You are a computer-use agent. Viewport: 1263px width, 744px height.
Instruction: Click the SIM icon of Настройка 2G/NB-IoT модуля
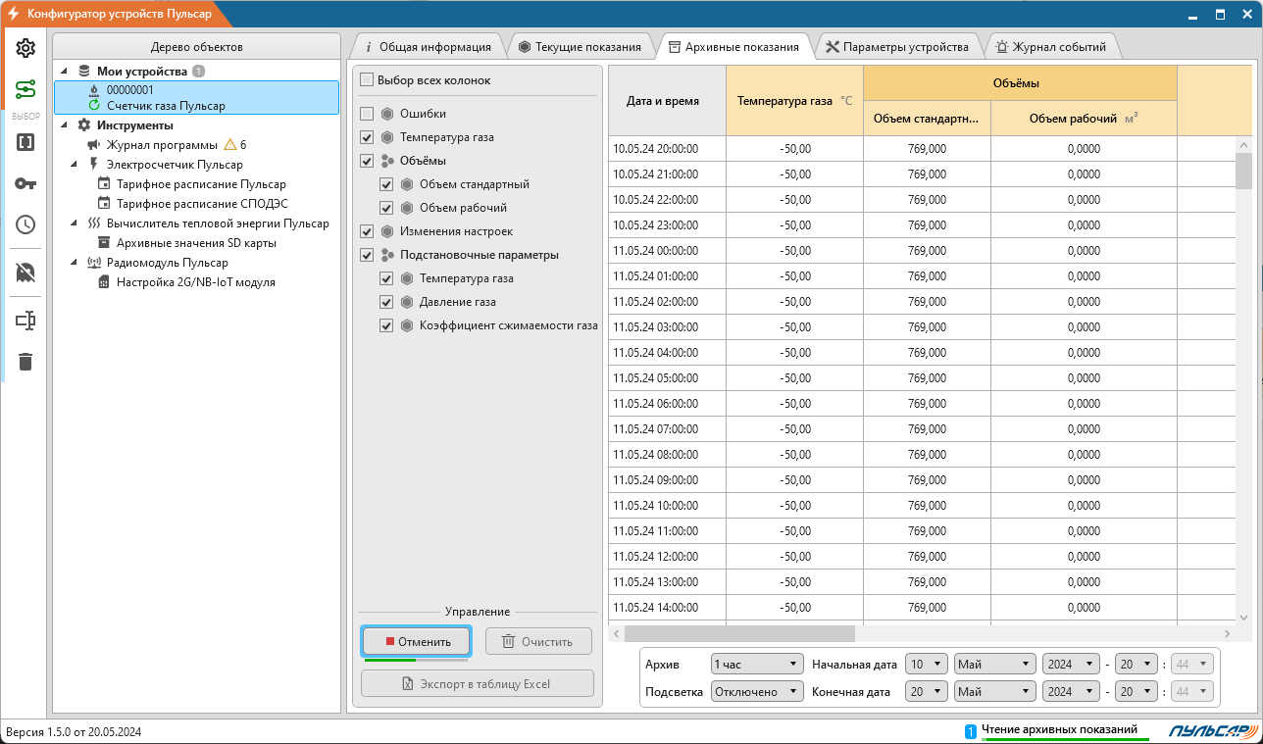(x=104, y=282)
